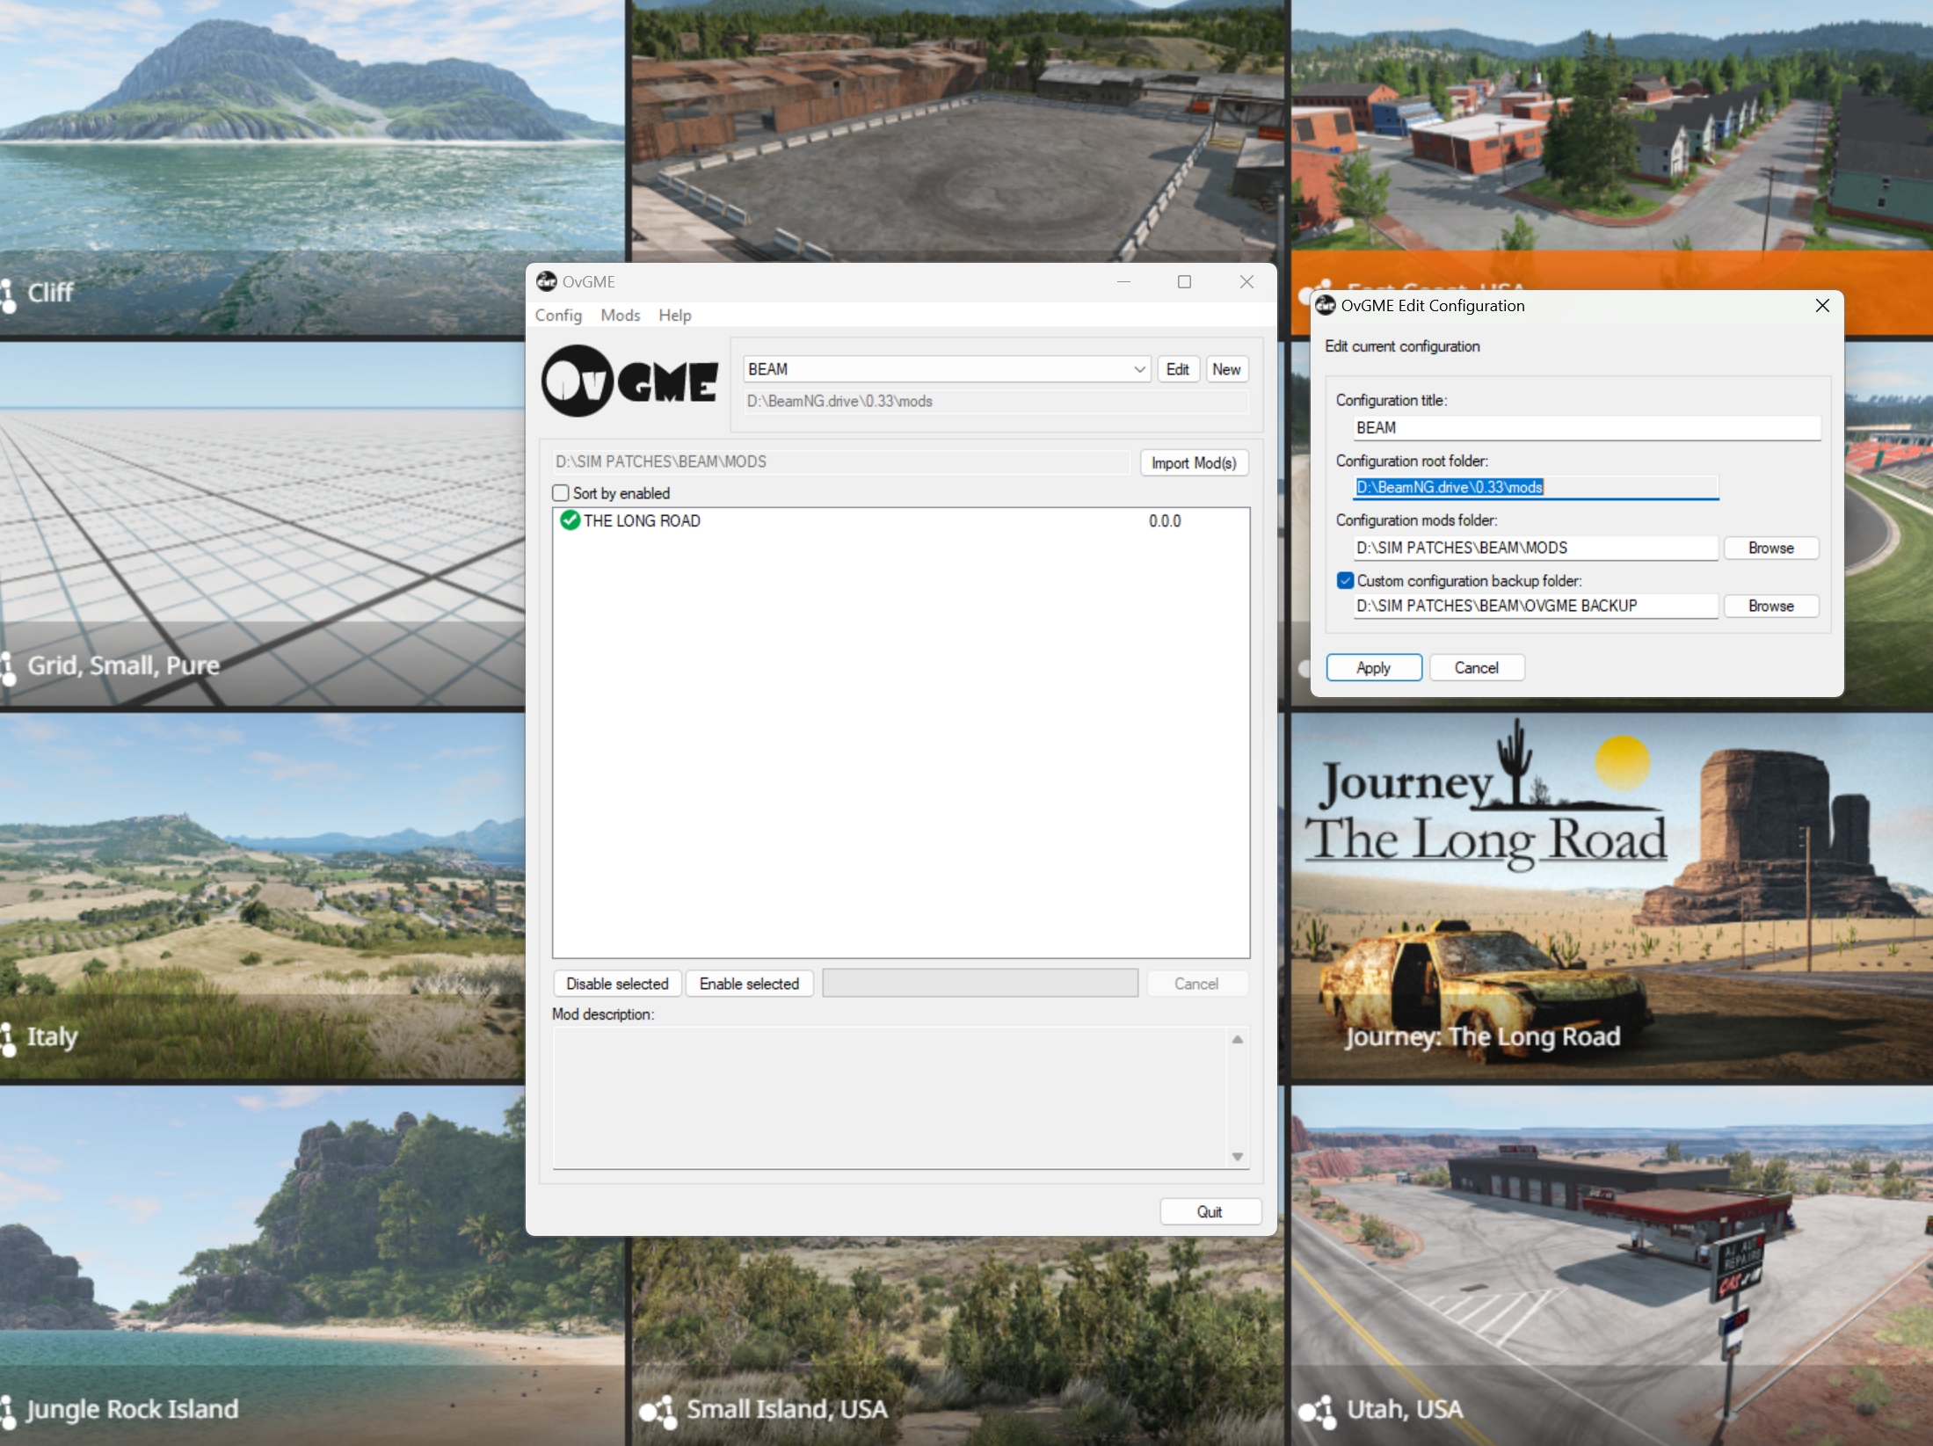Click the OvGME title bar app icon

[x=547, y=281]
